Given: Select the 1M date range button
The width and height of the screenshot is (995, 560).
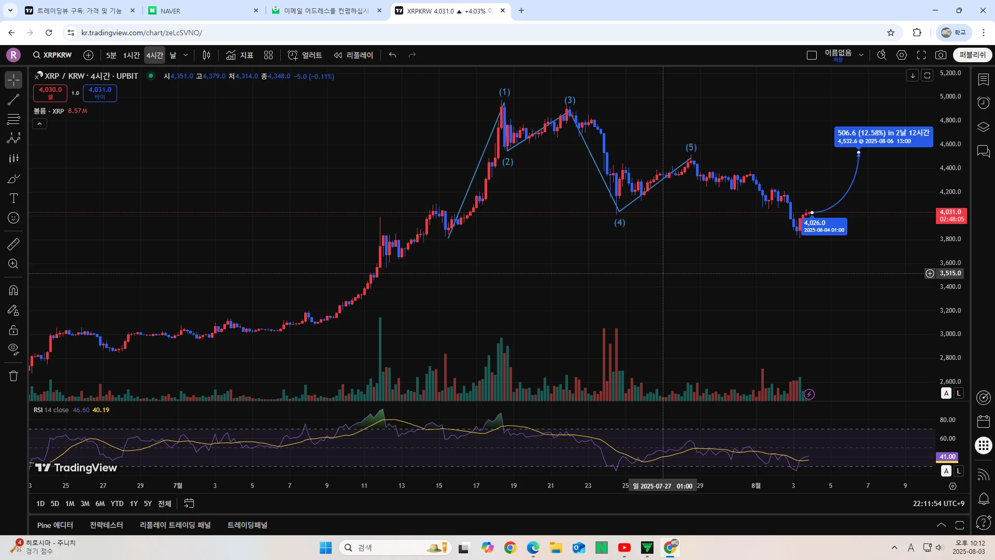Looking at the screenshot, I should (x=70, y=503).
